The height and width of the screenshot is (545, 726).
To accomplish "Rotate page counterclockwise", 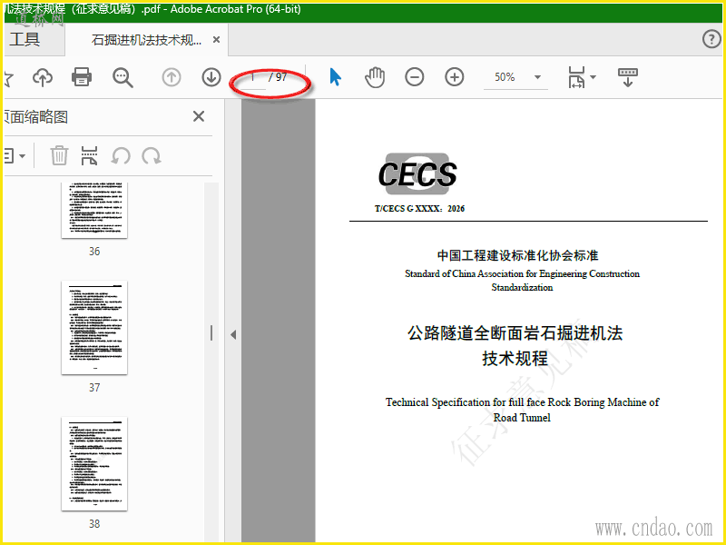I will click(x=121, y=155).
